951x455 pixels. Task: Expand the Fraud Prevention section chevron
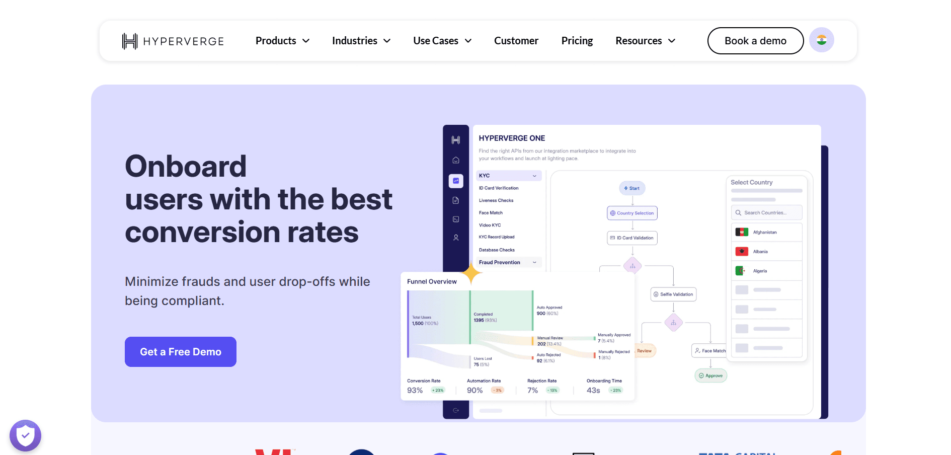point(534,262)
